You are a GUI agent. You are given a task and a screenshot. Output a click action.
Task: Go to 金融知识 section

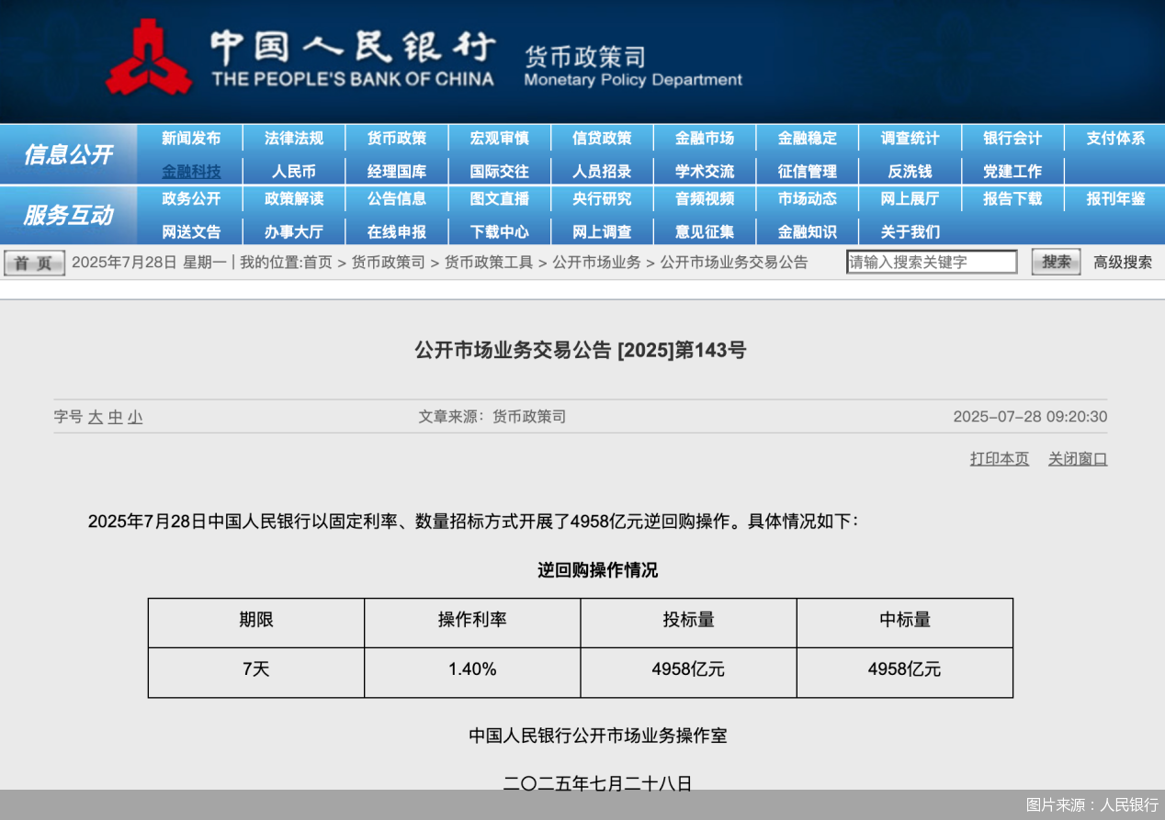click(808, 232)
